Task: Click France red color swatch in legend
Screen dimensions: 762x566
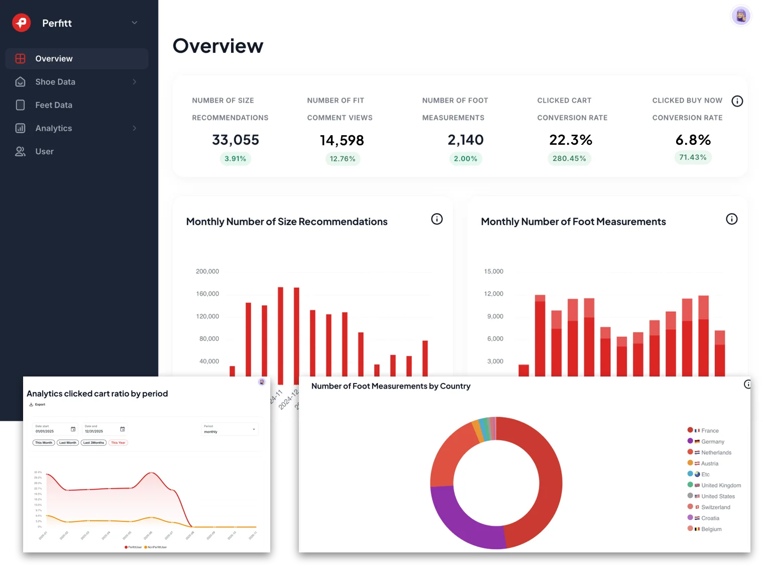Action: click(690, 430)
